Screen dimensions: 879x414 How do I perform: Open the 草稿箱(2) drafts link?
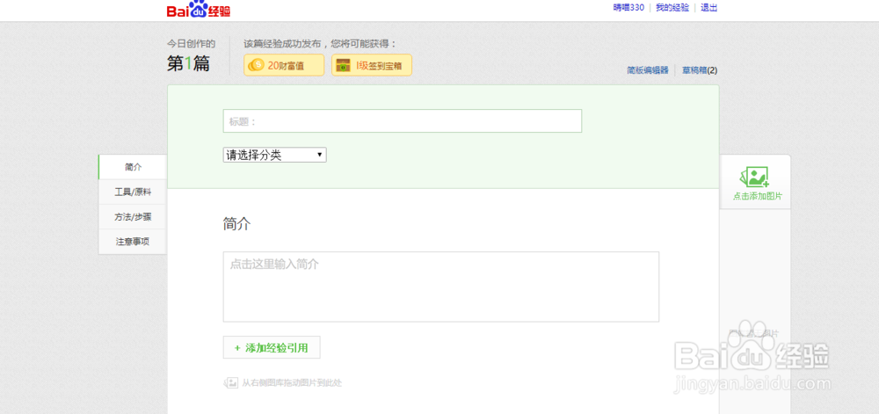coord(700,70)
